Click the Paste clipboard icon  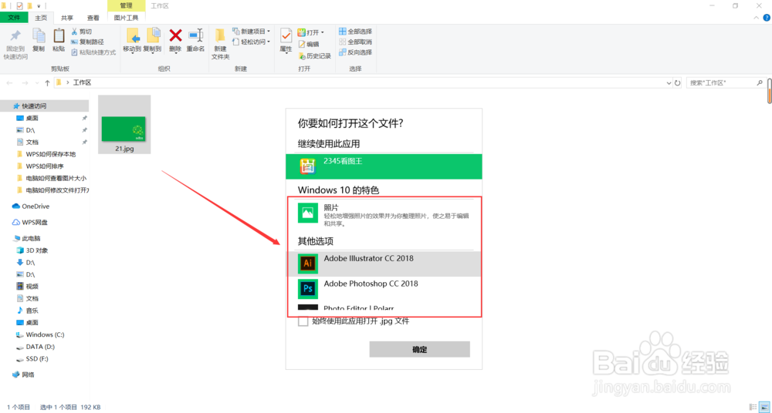click(x=59, y=35)
